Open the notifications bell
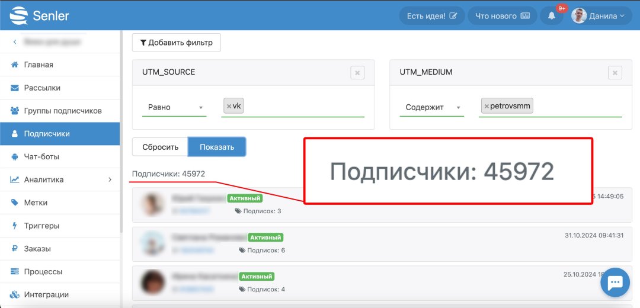 [552, 16]
